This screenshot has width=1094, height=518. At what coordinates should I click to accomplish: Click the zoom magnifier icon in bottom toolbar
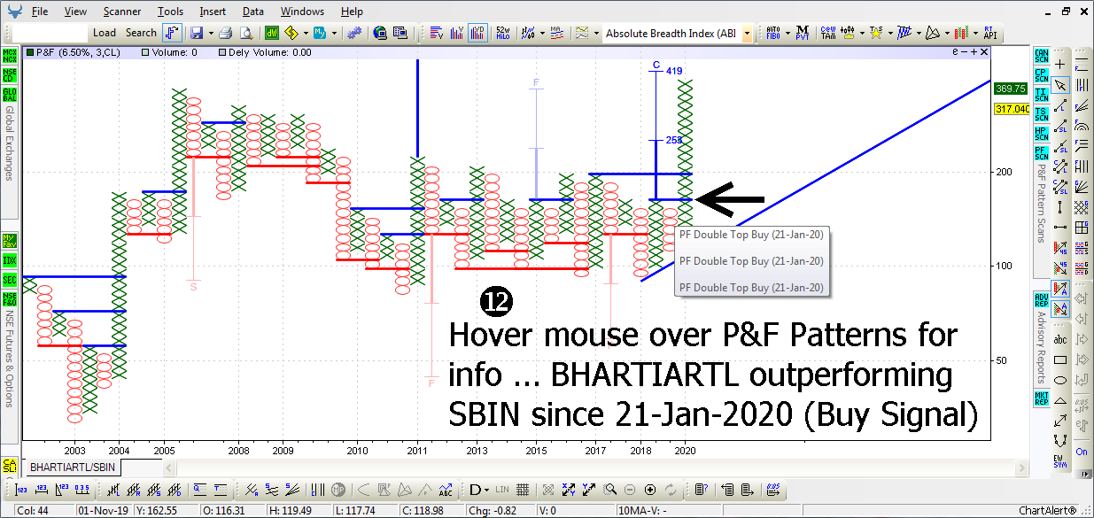coord(610,490)
